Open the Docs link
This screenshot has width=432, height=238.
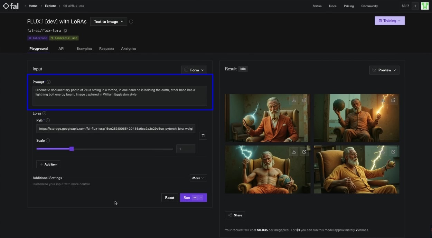pos(332,6)
